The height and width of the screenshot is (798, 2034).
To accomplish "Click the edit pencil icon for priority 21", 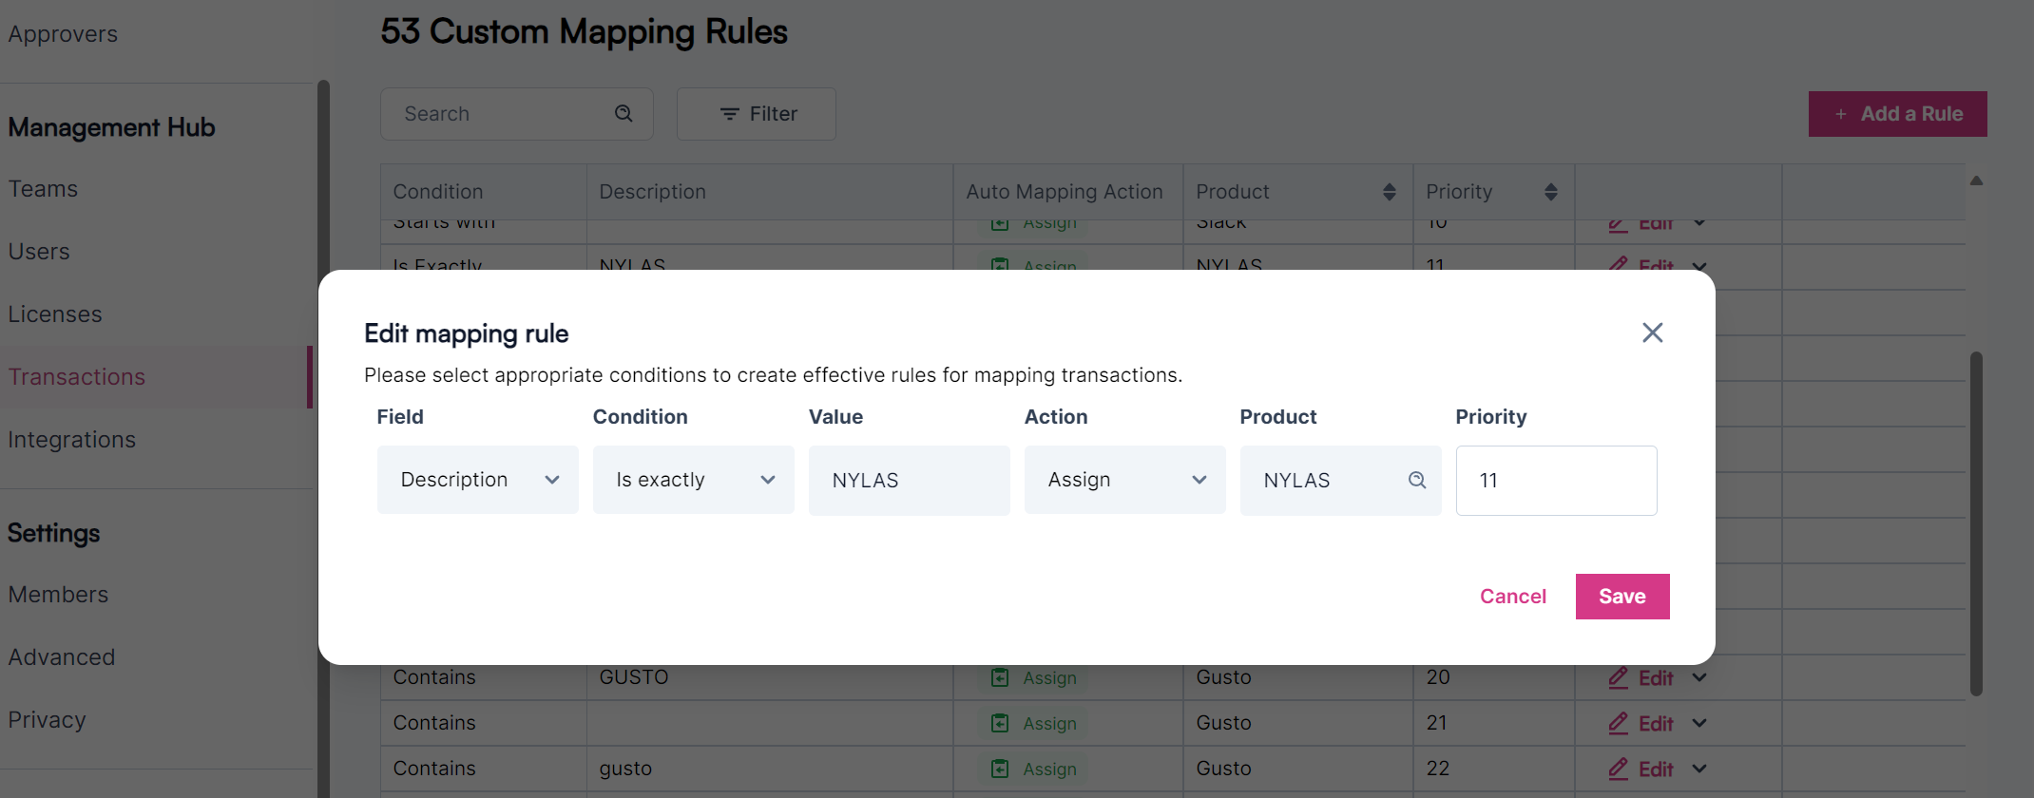I will 1618,723.
